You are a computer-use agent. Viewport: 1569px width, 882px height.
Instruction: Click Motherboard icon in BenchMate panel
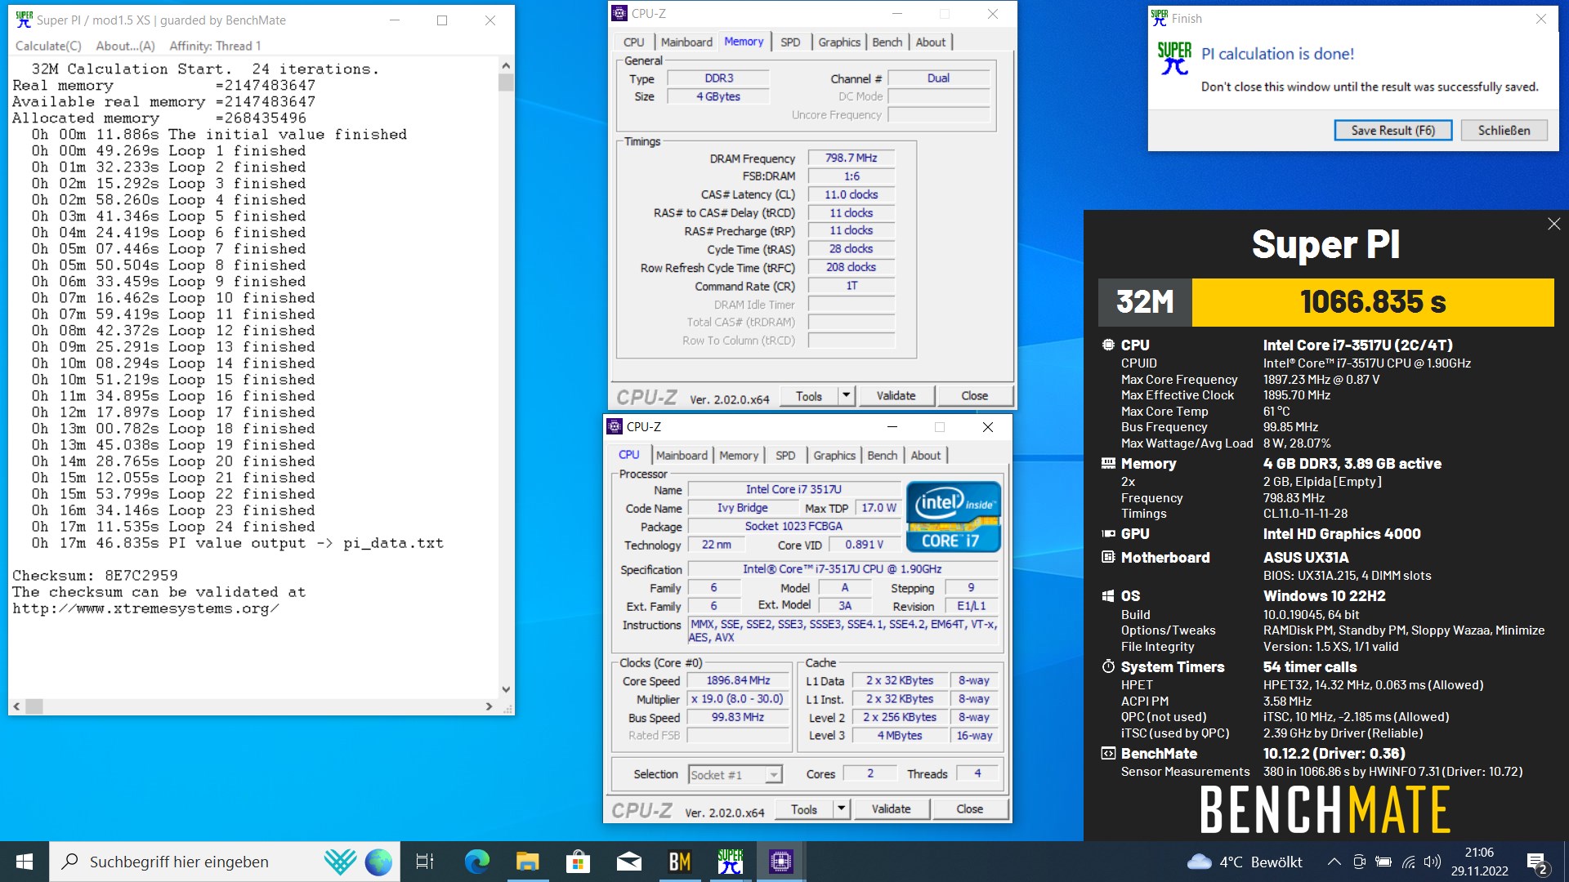1108,558
